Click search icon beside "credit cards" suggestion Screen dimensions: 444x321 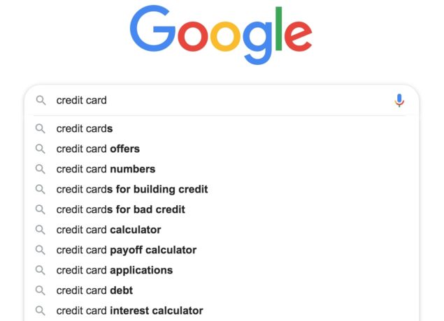41,128
